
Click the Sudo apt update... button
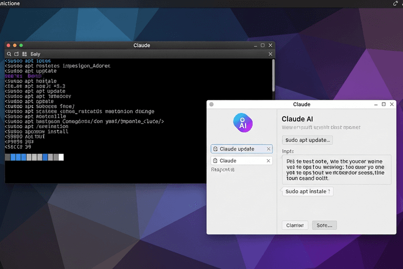click(307, 140)
